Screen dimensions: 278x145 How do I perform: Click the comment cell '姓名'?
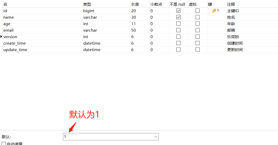click(252, 17)
